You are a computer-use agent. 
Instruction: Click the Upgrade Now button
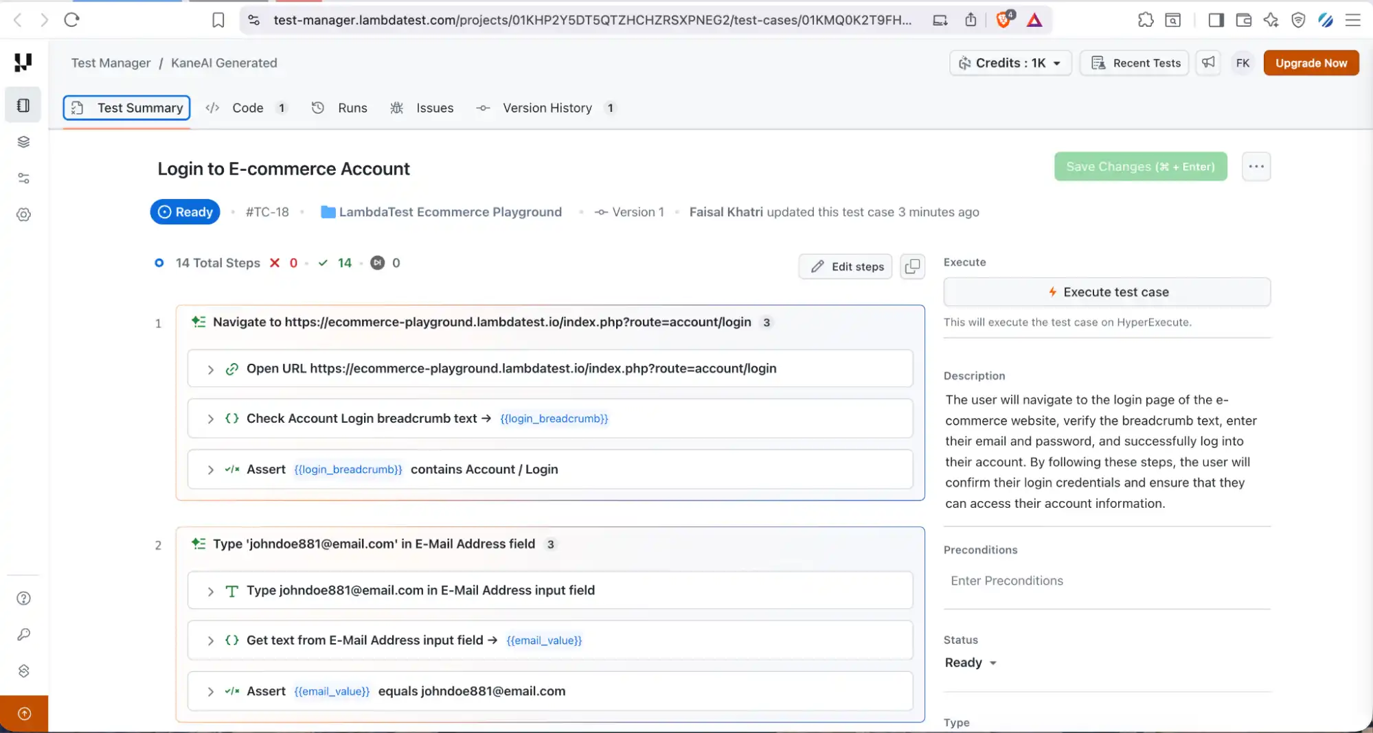(x=1311, y=62)
